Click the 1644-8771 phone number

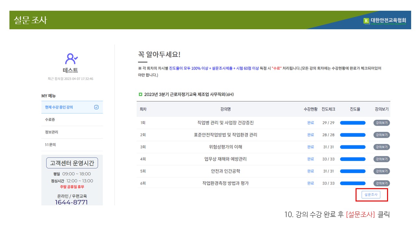(71, 202)
